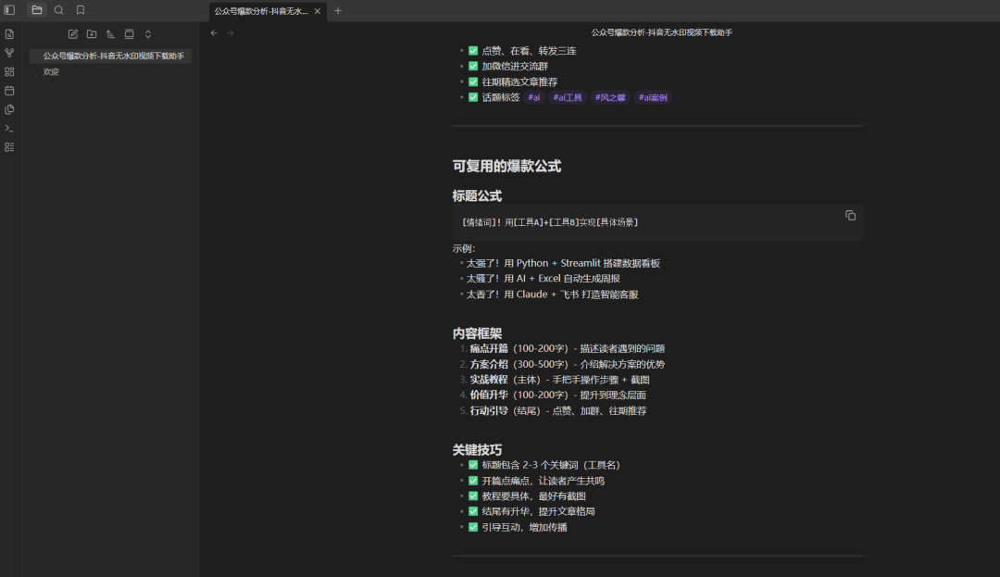Viewport: 1000px width, 577px height.
Task: Uncheck 教程要具体，最好有截图 checkbox
Action: click(x=473, y=496)
